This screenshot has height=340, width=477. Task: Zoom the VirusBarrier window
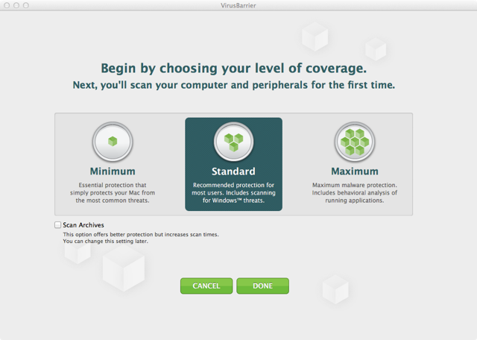(26, 5)
